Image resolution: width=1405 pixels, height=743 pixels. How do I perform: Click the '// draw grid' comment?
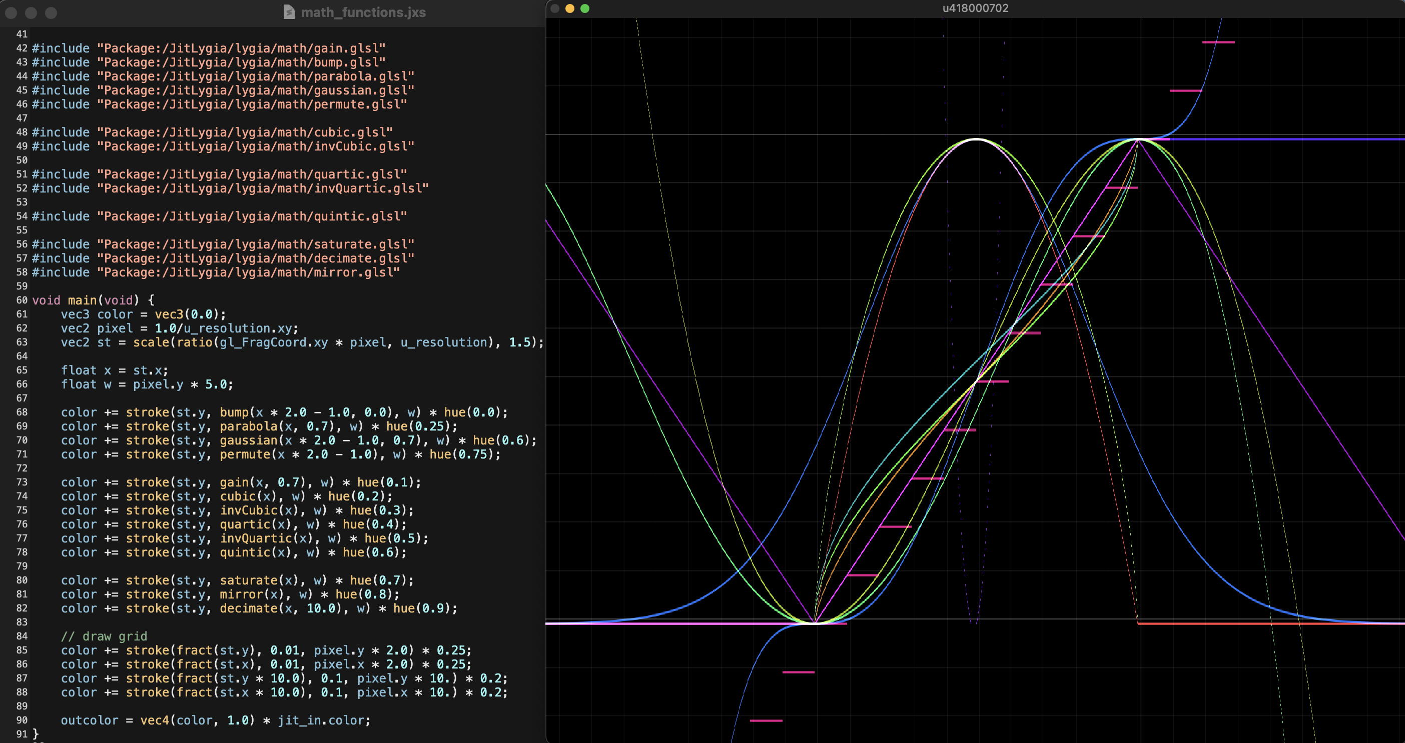coord(104,636)
